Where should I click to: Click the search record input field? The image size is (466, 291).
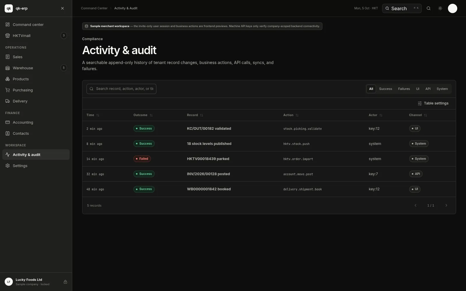click(x=121, y=89)
